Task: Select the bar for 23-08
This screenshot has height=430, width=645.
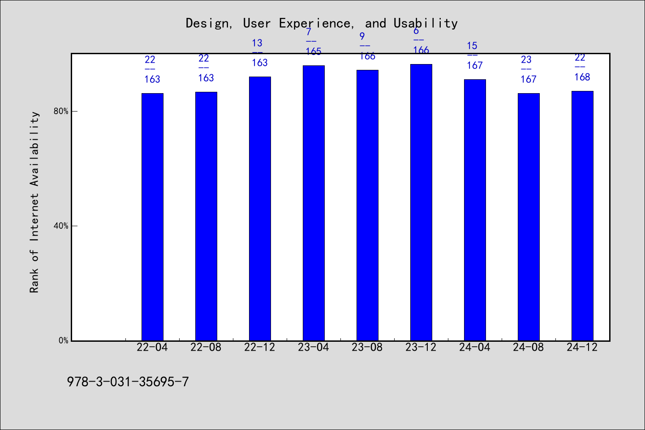Action: [367, 205]
